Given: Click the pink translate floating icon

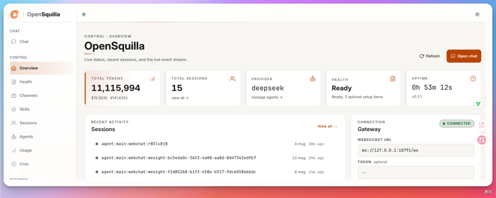Looking at the screenshot, I should pyautogui.click(x=481, y=140).
